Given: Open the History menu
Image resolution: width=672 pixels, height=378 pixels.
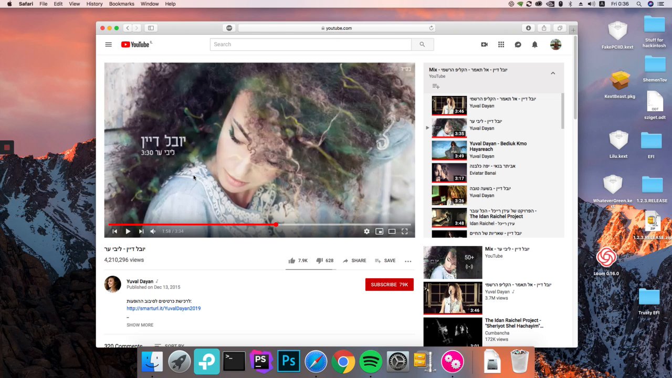Looking at the screenshot, I should pyautogui.click(x=94, y=4).
